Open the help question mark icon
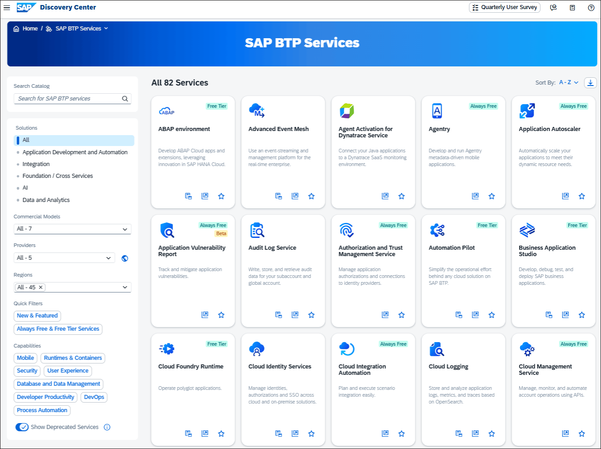601x449 pixels. pos(591,8)
